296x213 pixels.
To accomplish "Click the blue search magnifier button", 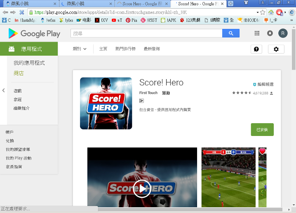I will (231, 33).
